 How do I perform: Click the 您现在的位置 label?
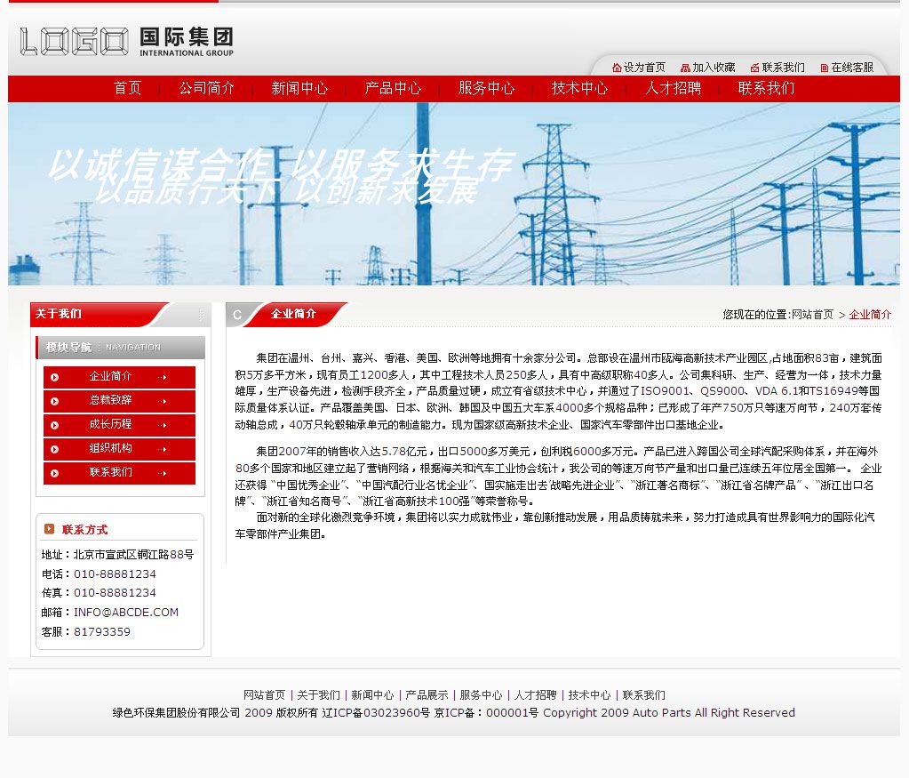pyautogui.click(x=756, y=315)
